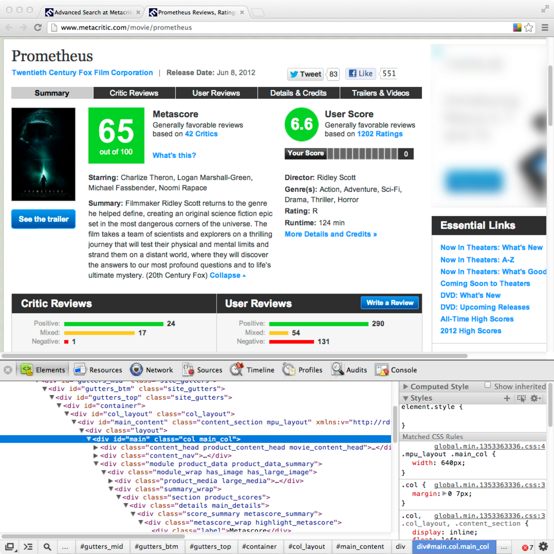Image resolution: width=554 pixels, height=554 pixels.
Task: Expand the Computed Style section
Action: coord(405,387)
